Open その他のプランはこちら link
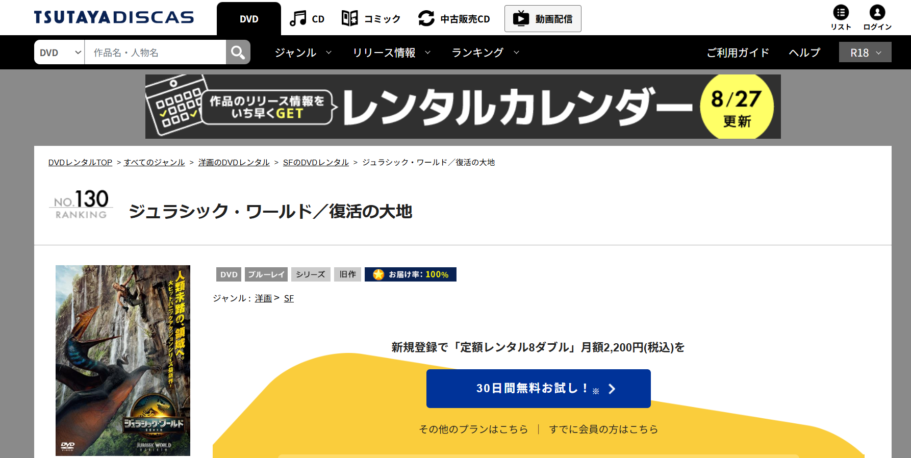Image resolution: width=911 pixels, height=458 pixels. 473,429
